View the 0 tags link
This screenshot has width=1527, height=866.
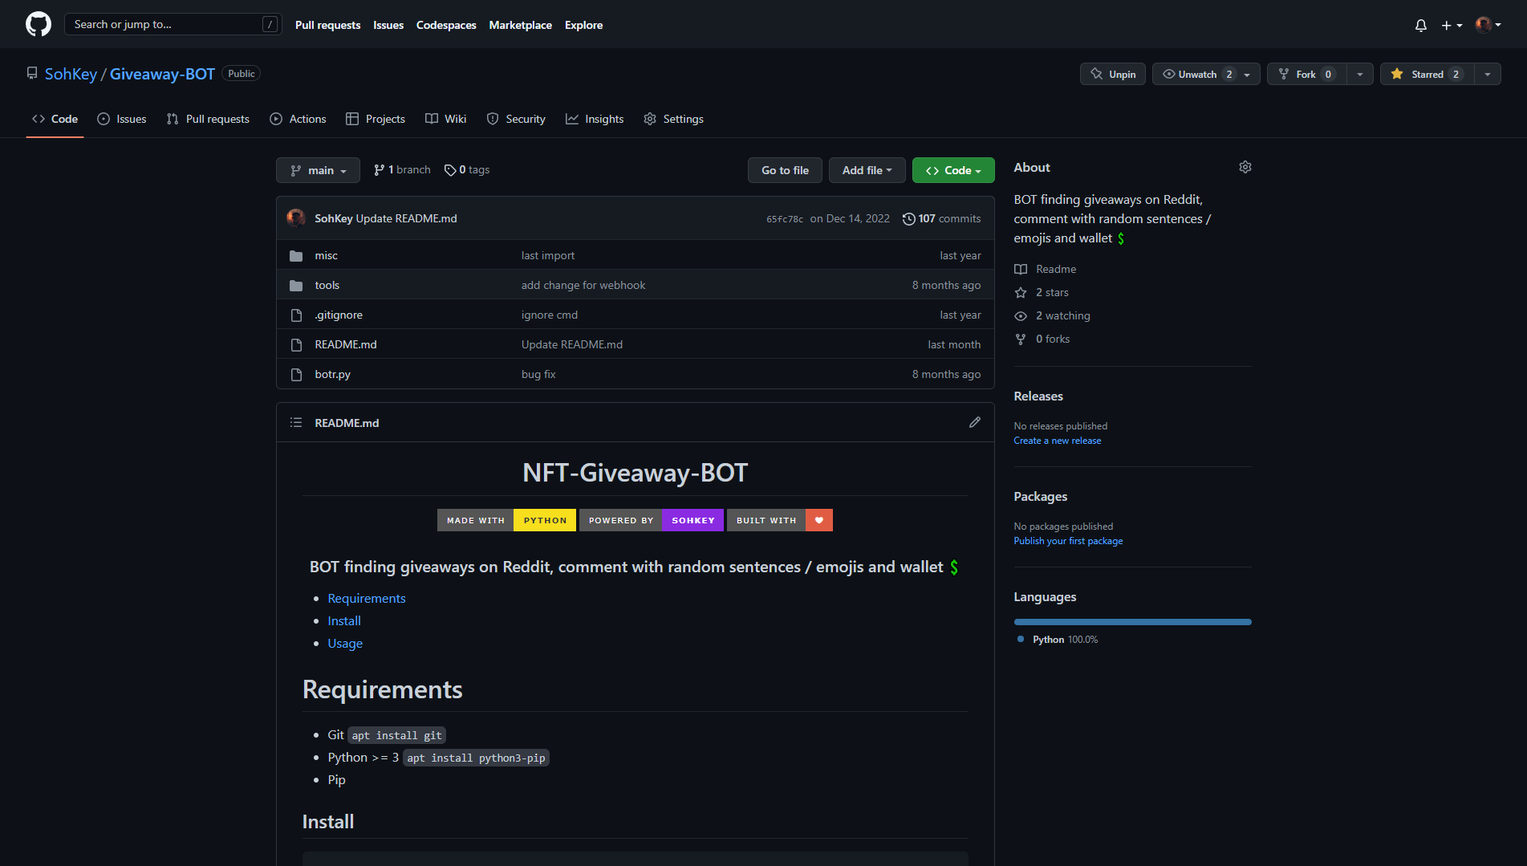coord(467,170)
